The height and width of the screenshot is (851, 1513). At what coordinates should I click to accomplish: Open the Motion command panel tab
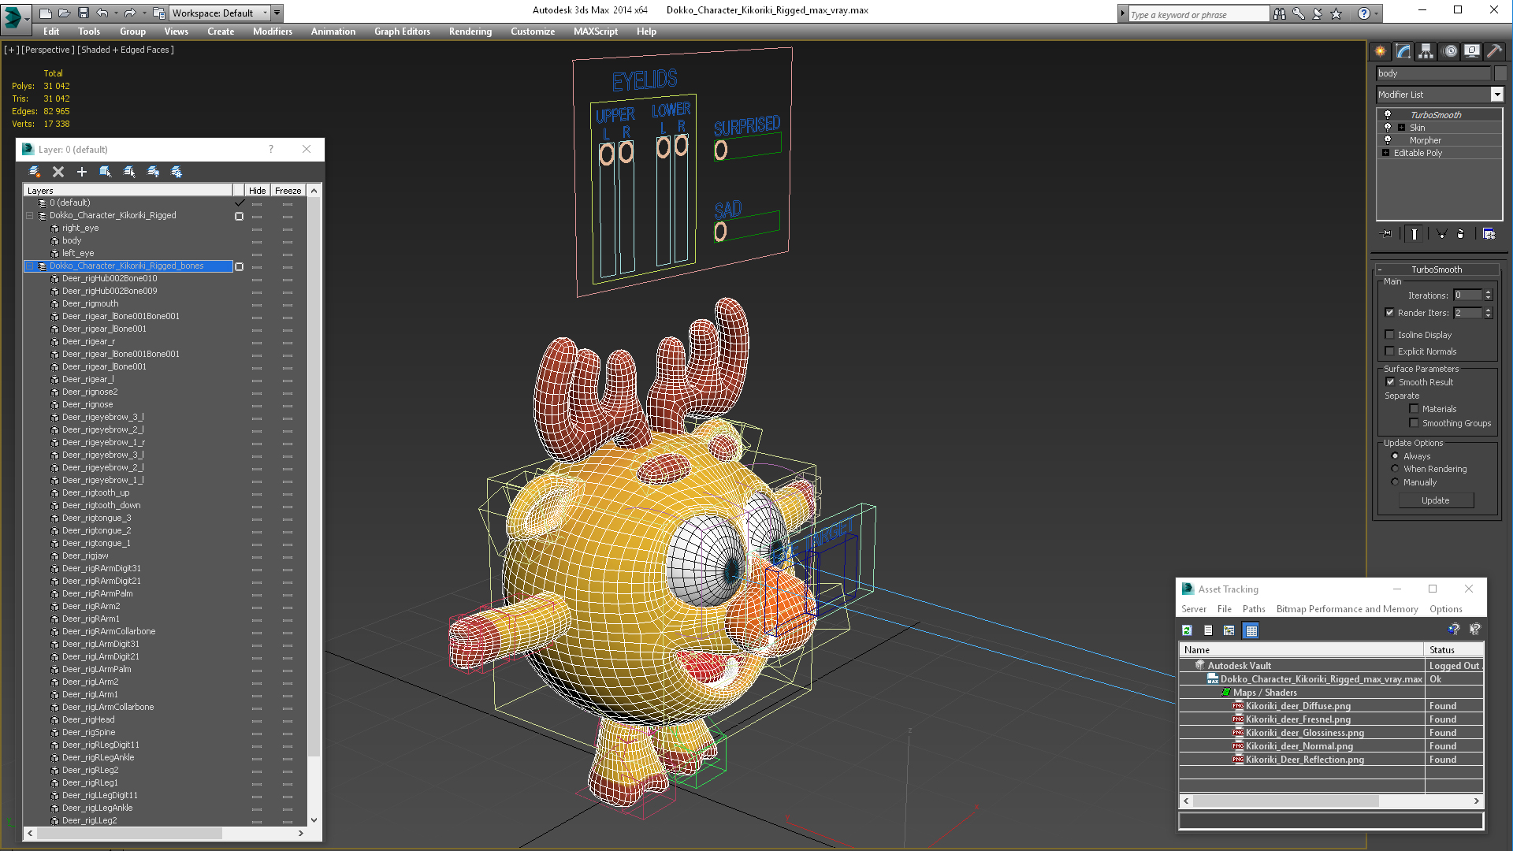[1450, 51]
